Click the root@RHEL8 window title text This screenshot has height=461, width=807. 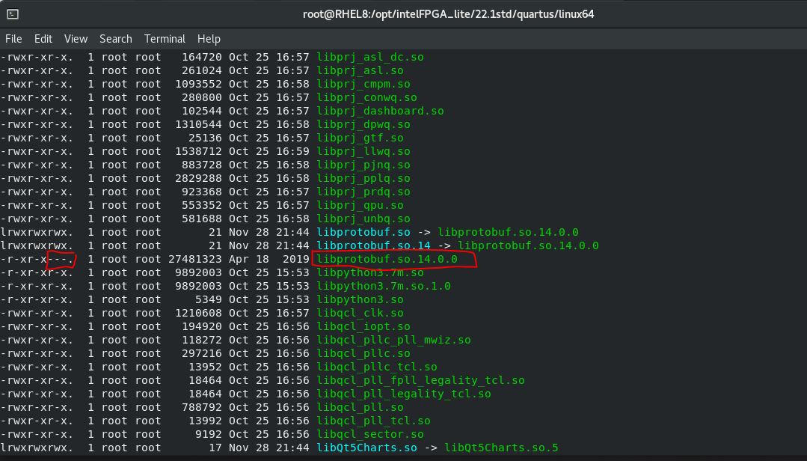pos(448,13)
